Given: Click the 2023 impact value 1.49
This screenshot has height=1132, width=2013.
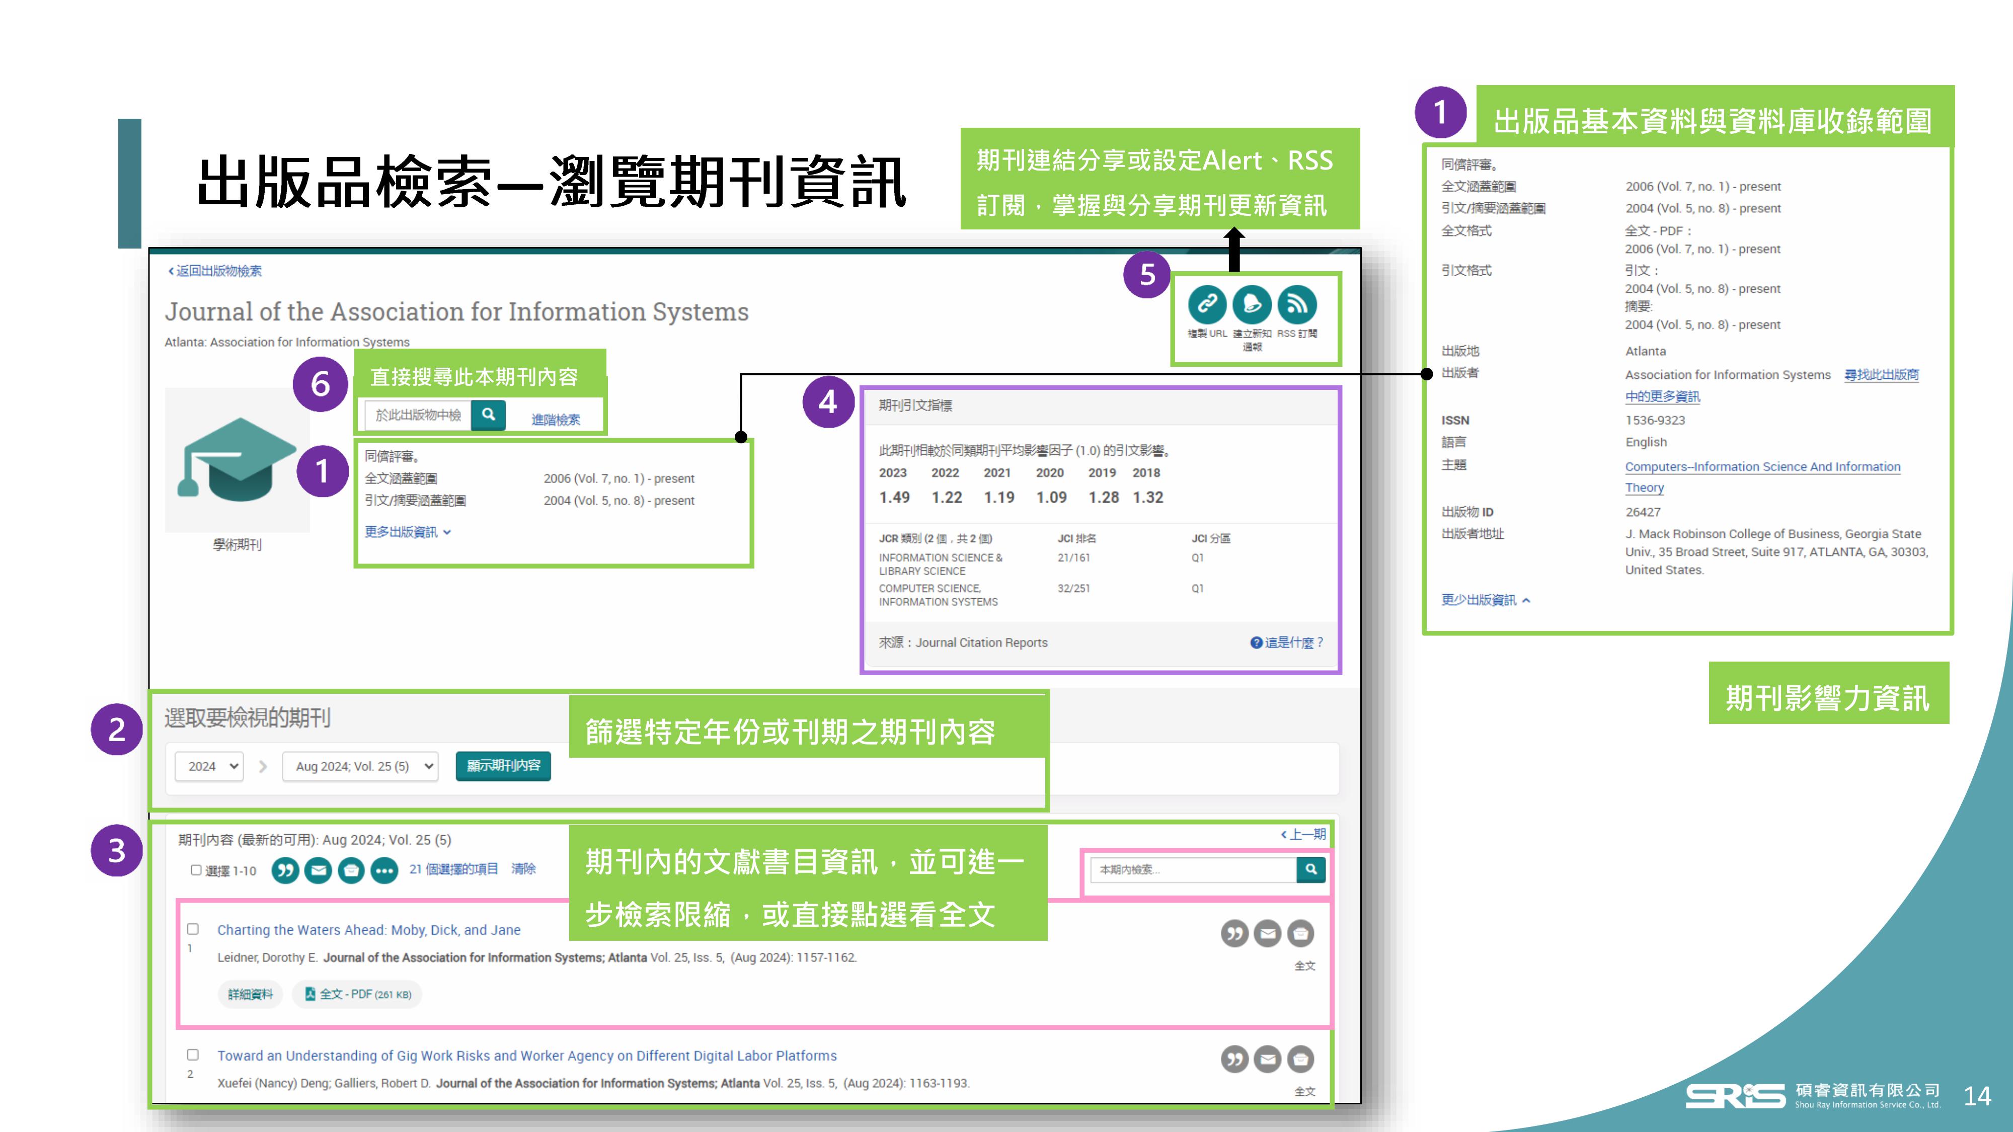Looking at the screenshot, I should tap(895, 498).
